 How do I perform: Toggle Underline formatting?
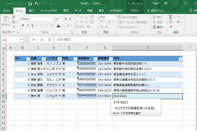[x=33, y=25]
